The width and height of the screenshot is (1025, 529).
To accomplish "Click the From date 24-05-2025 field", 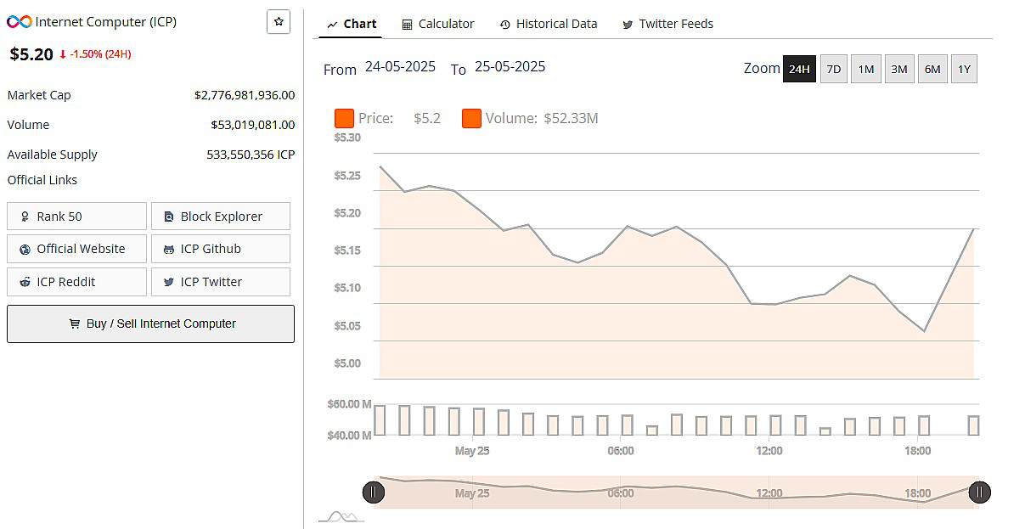I will [400, 66].
